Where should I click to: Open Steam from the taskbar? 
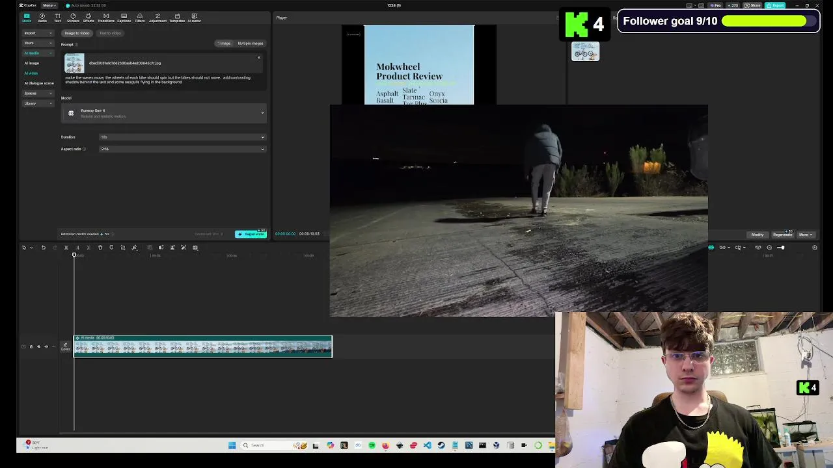point(441,445)
